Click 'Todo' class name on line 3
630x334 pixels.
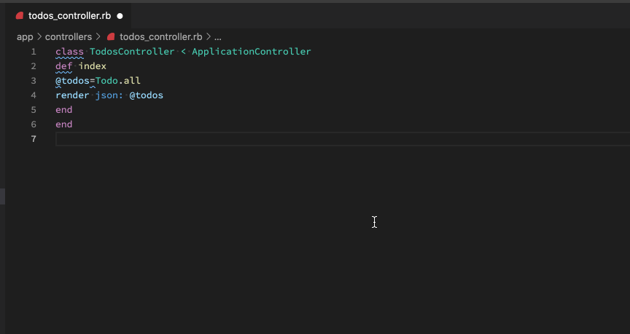pos(106,81)
